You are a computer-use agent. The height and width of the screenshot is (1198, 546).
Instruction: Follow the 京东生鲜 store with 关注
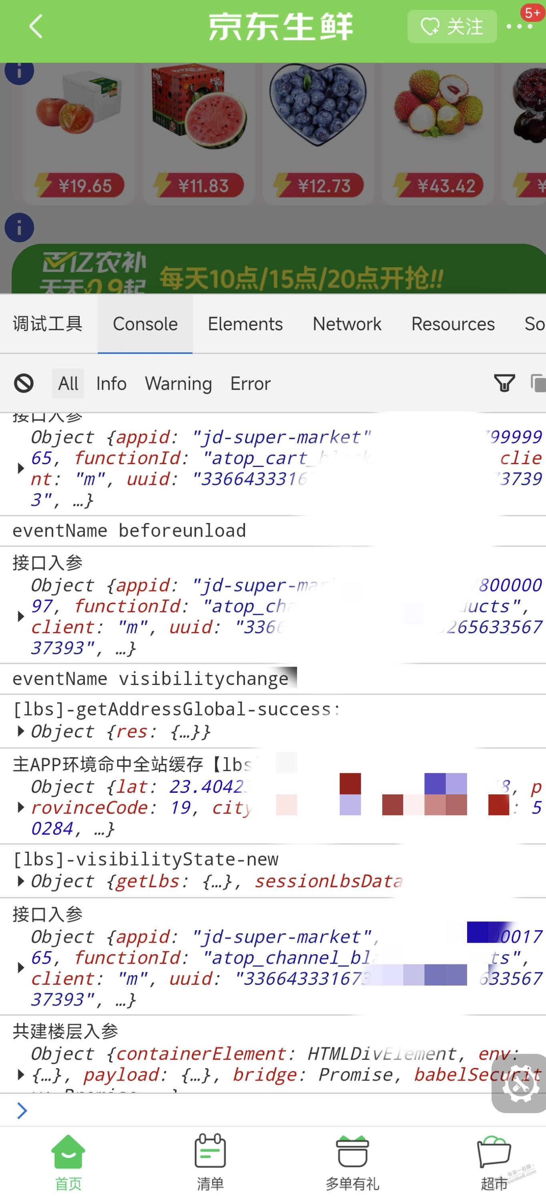tap(452, 26)
